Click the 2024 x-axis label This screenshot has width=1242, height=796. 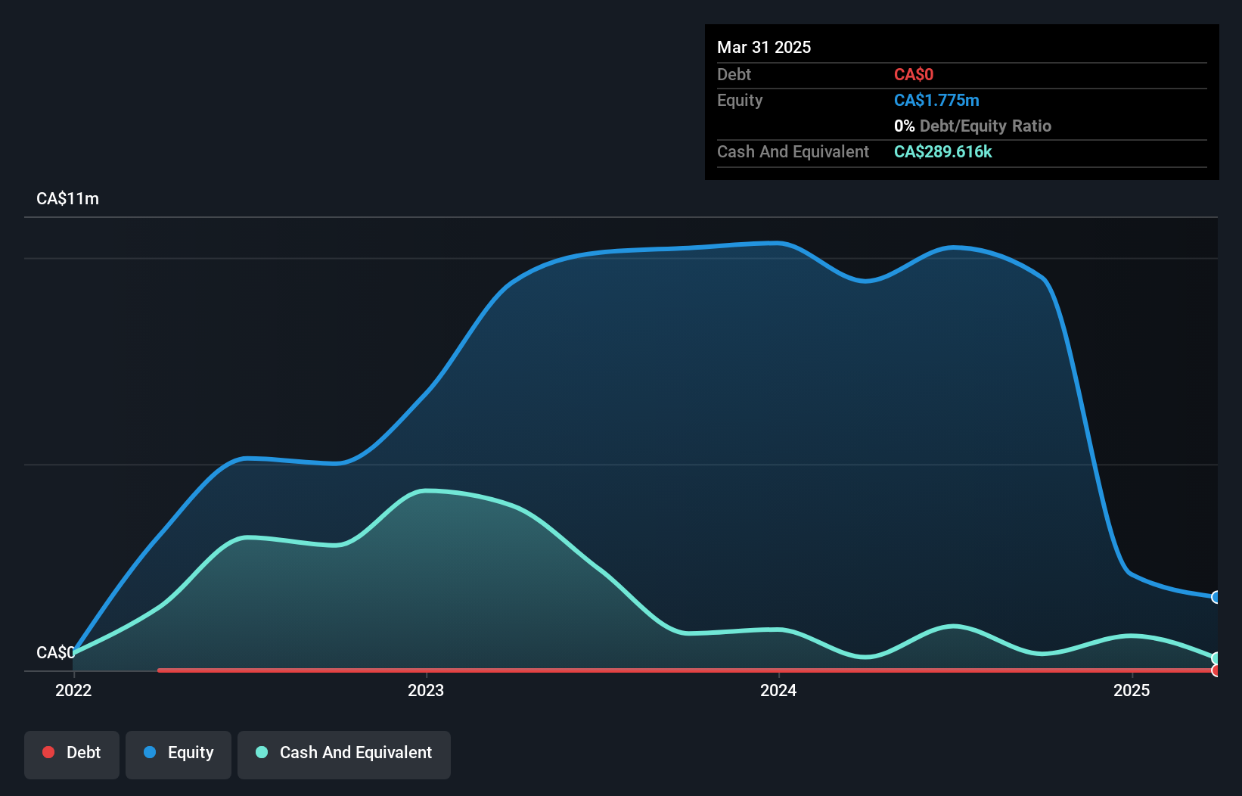(778, 690)
